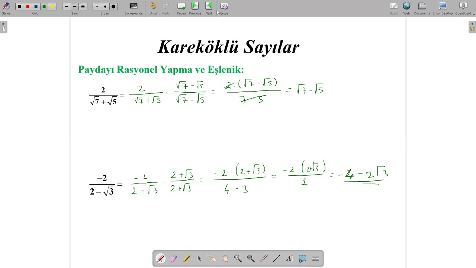Select the red pen color

(28, 7)
